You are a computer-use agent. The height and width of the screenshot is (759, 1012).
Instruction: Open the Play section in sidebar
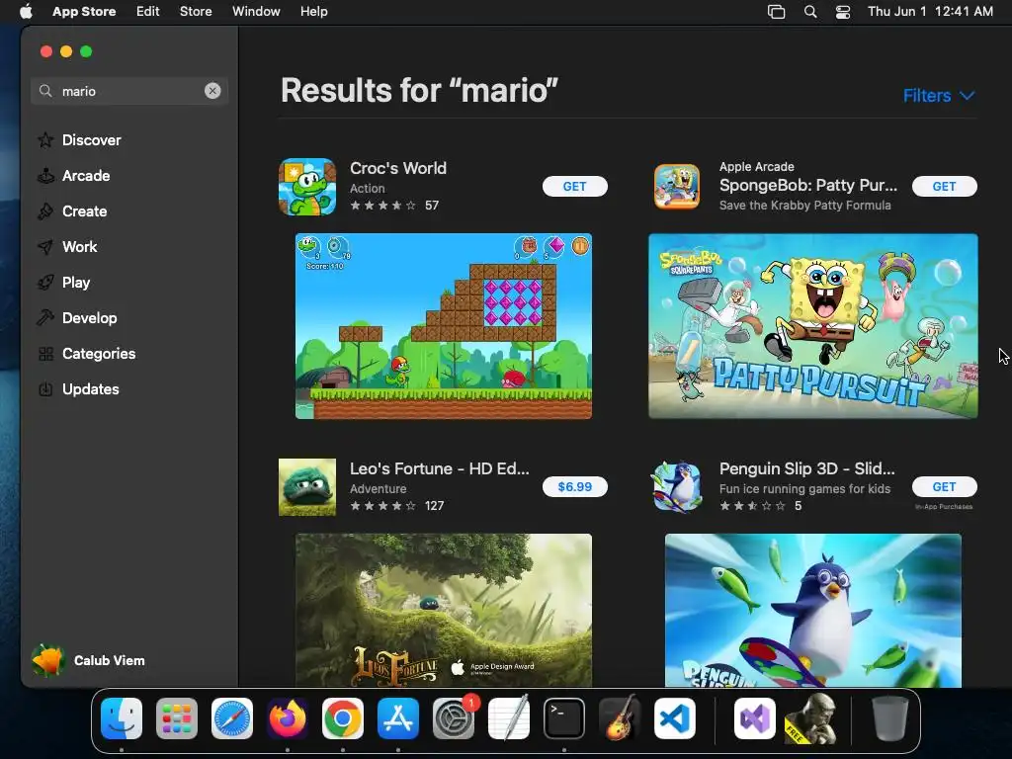coord(64,282)
